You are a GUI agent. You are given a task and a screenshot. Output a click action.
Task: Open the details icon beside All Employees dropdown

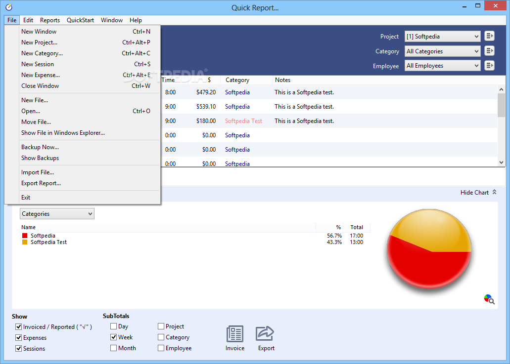489,66
